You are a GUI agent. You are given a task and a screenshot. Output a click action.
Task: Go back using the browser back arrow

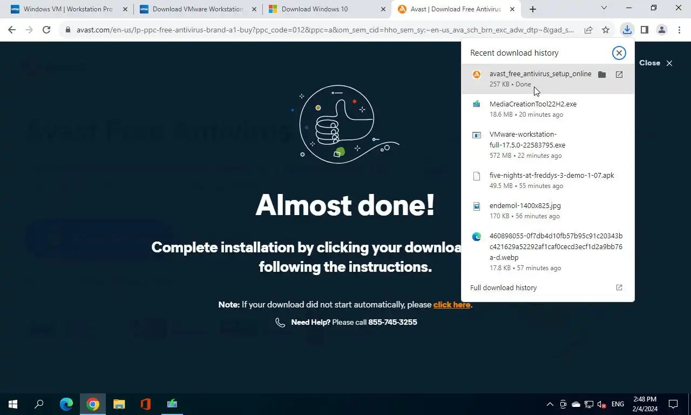12,30
